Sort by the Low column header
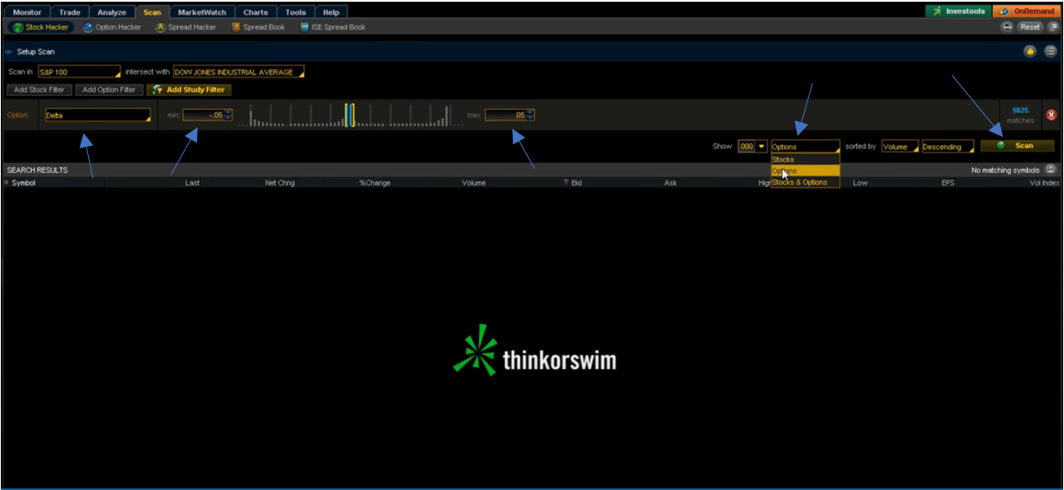The height and width of the screenshot is (490, 1064). pos(860,183)
